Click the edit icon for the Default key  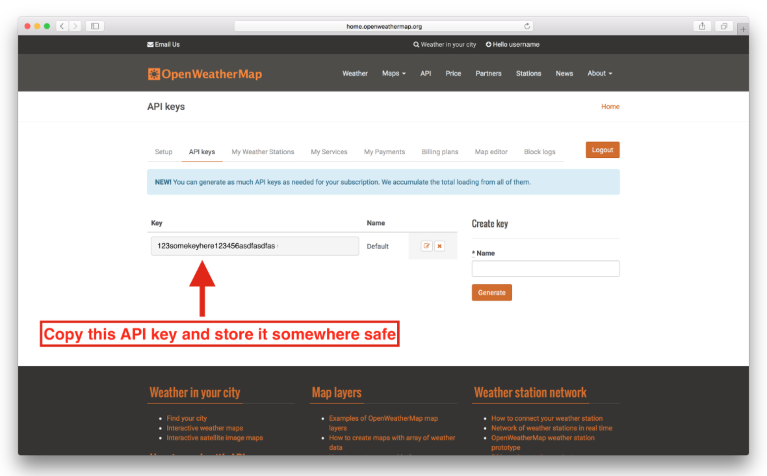[426, 246]
